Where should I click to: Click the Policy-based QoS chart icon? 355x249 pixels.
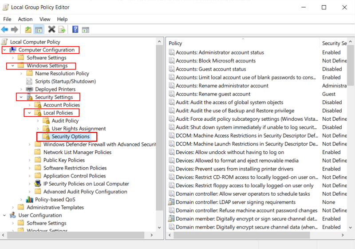tap(30, 200)
